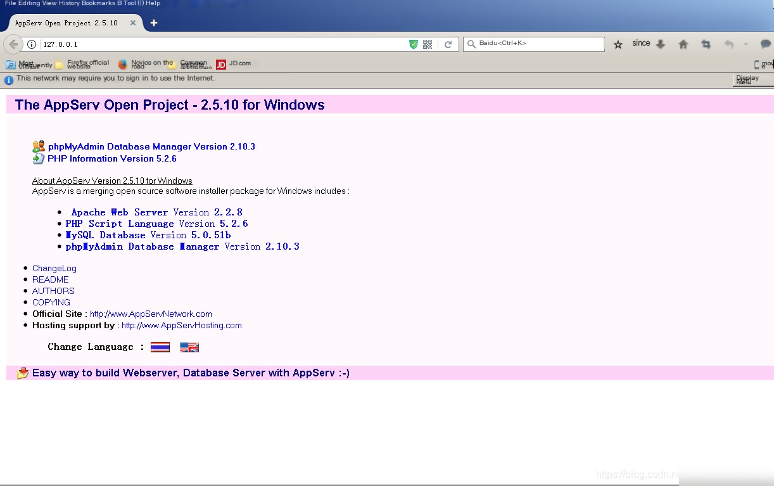The width and height of the screenshot is (774, 486).
Task: Go to the home page icon
Action: [683, 44]
